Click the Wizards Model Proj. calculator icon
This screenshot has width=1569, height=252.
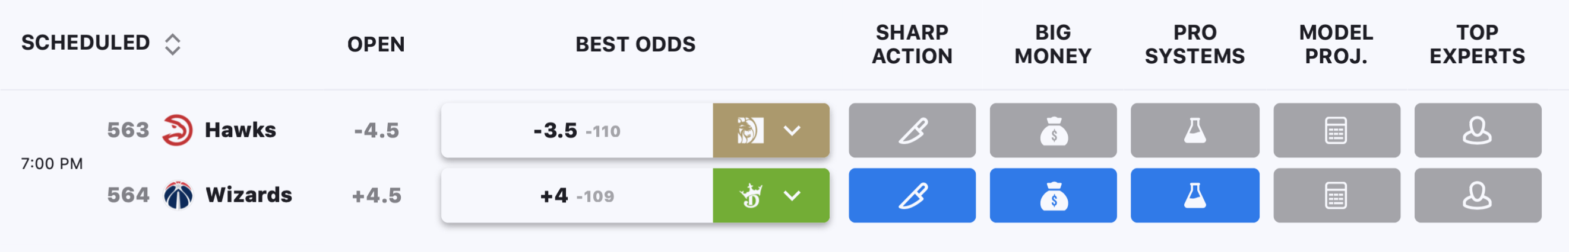pos(1336,195)
